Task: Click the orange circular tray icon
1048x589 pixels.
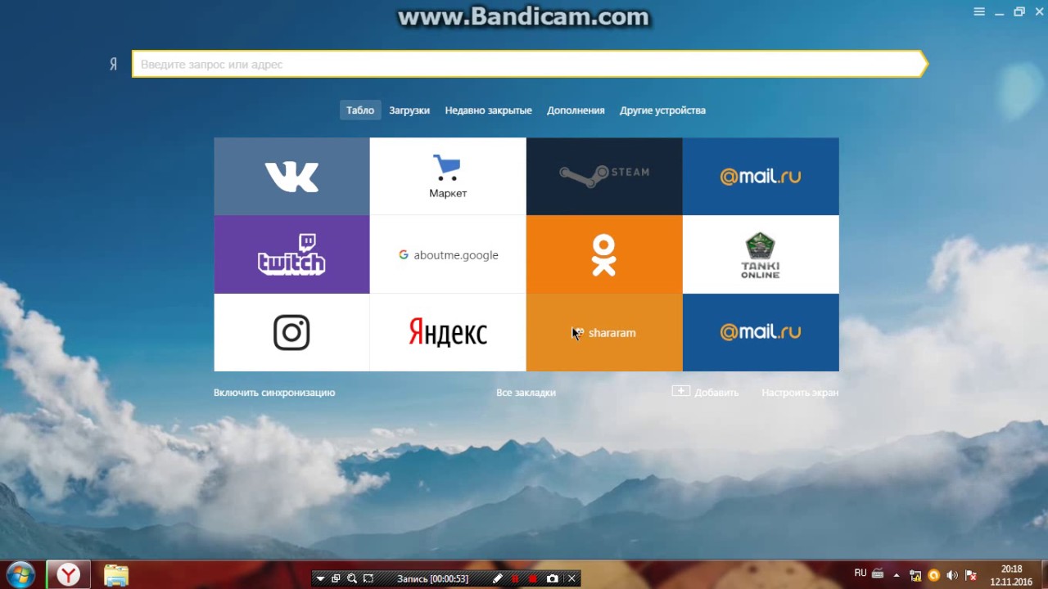Action: 933,575
